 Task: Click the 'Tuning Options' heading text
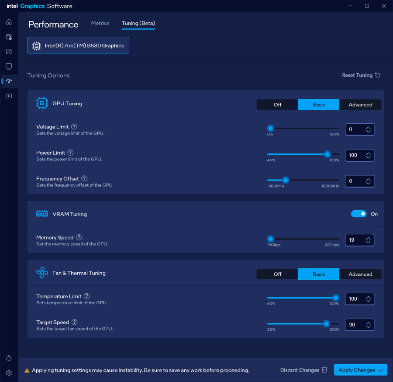[x=48, y=75]
